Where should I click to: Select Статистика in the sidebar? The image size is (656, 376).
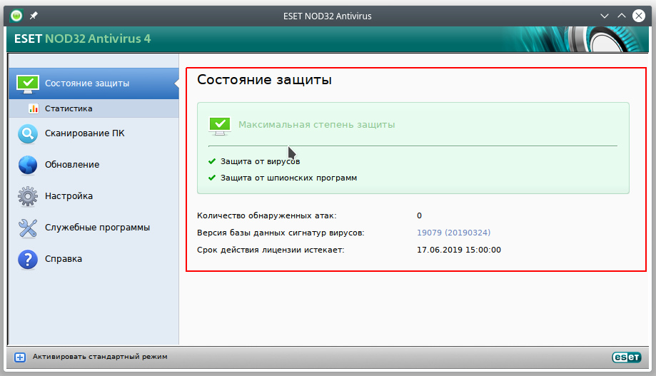[69, 108]
